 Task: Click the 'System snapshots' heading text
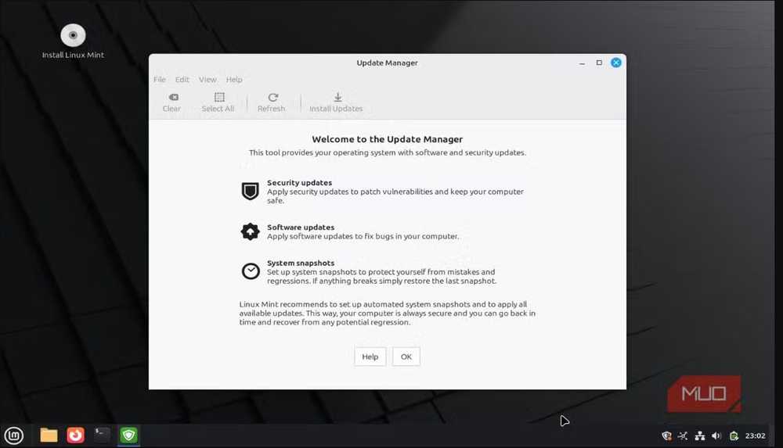pyautogui.click(x=301, y=263)
